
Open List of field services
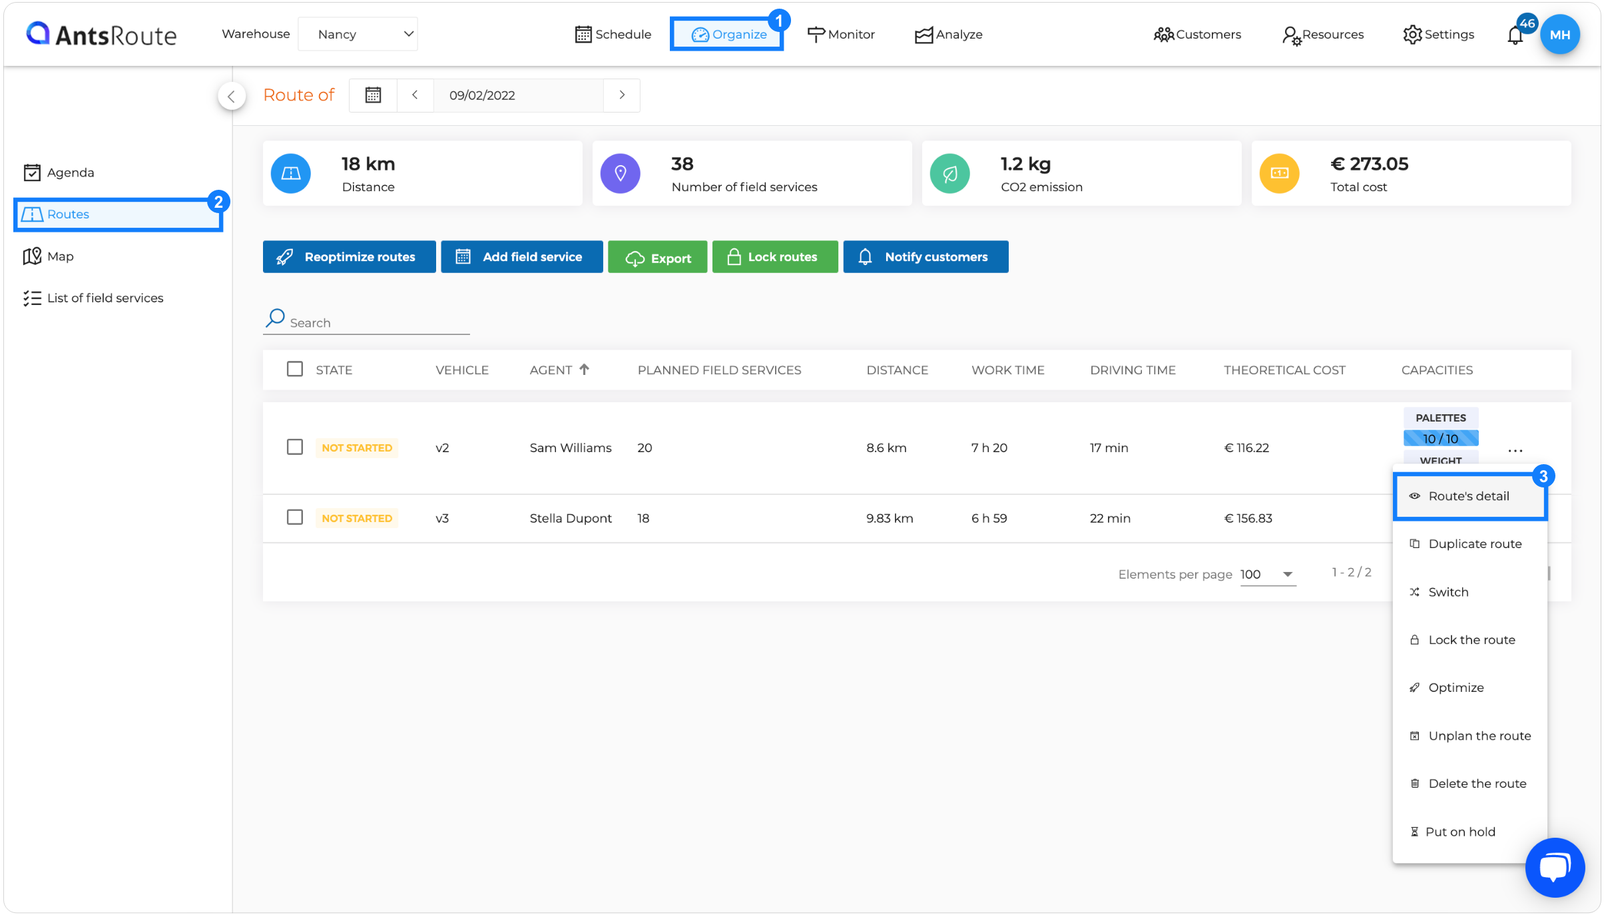pyautogui.click(x=93, y=298)
